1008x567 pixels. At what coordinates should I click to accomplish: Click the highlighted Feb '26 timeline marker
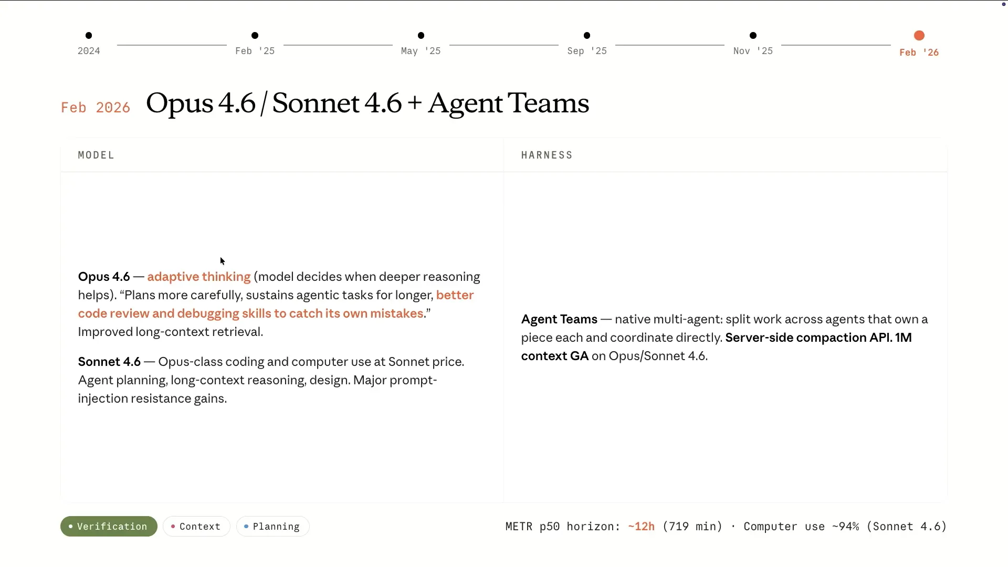point(919,36)
